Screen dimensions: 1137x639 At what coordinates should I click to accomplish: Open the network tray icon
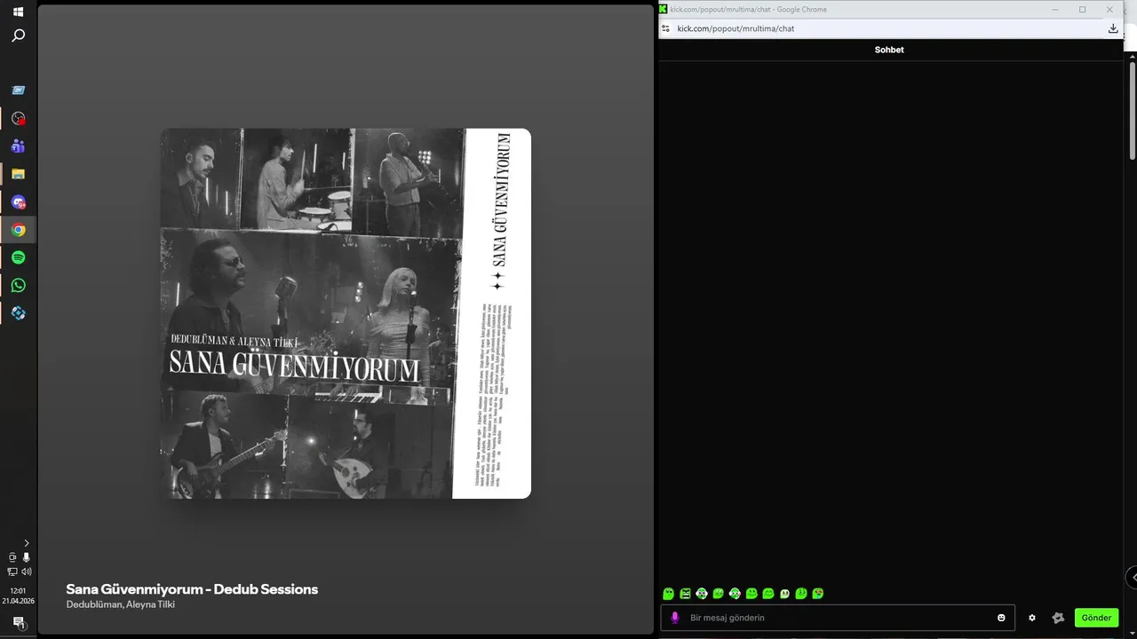(x=12, y=572)
